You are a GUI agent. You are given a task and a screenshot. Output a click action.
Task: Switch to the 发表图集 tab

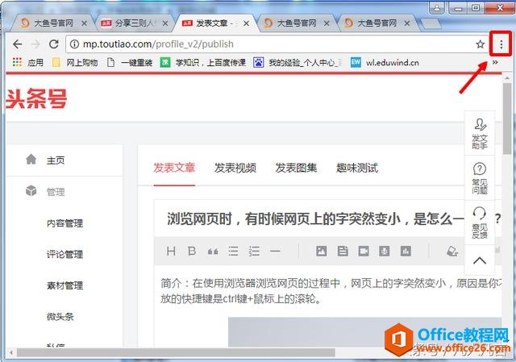point(296,168)
